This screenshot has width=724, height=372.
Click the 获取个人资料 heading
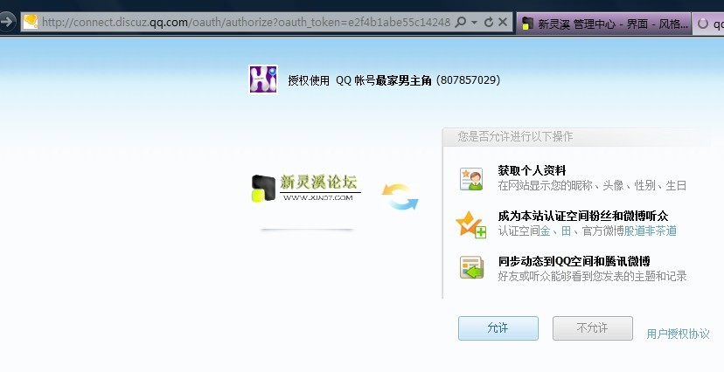point(532,170)
